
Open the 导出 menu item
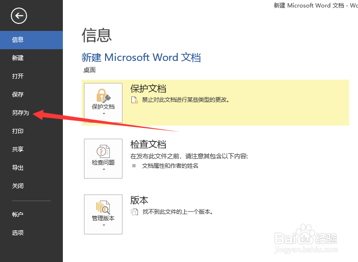click(x=31, y=168)
